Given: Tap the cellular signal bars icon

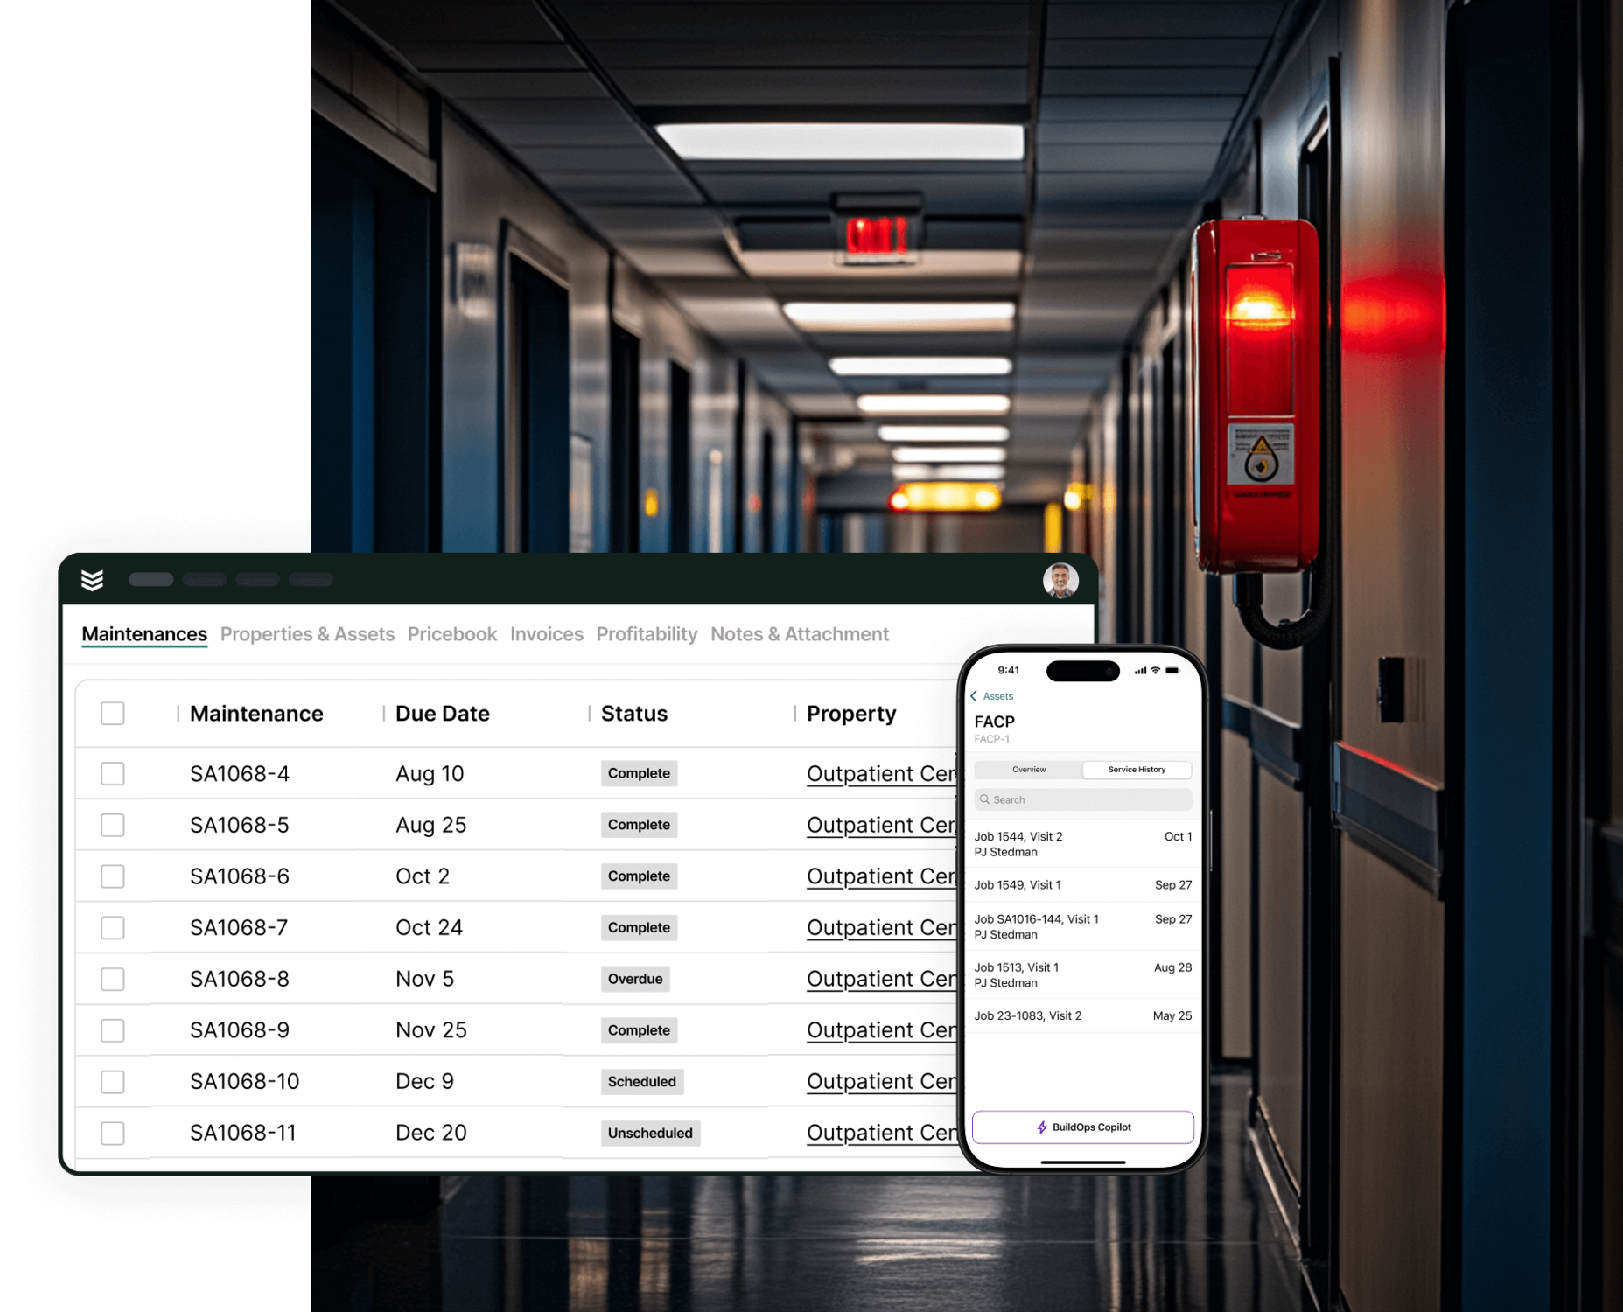Looking at the screenshot, I should point(1140,671).
